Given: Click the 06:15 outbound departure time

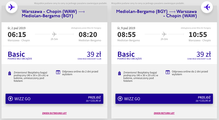Looking at the screenshot, I should coord(17,35).
